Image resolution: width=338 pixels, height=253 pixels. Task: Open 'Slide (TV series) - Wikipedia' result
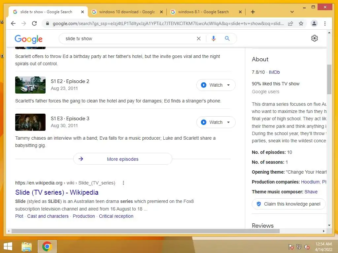pyautogui.click(x=57, y=192)
